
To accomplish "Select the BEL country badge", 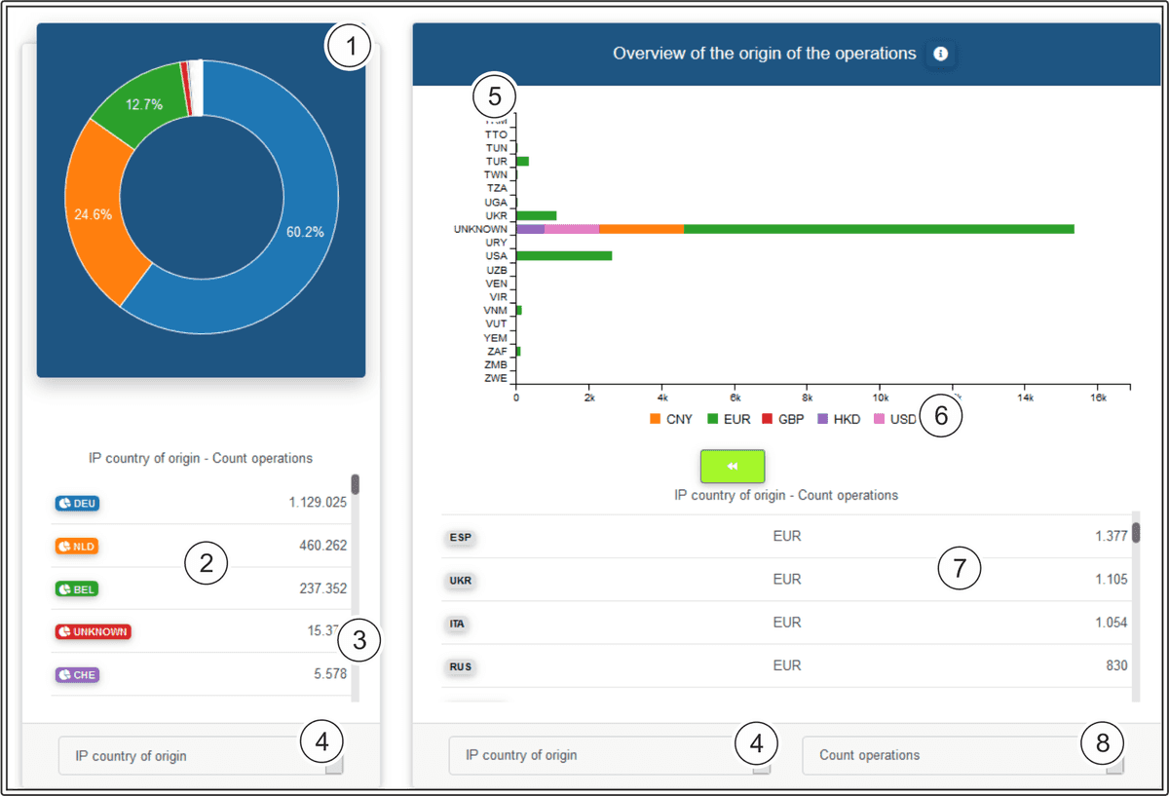I will 77,588.
